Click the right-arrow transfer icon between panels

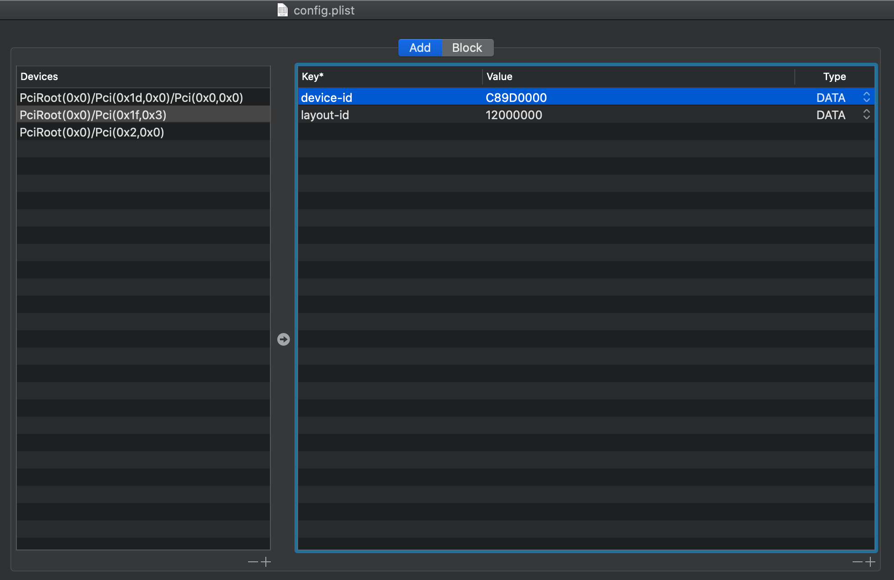284,339
